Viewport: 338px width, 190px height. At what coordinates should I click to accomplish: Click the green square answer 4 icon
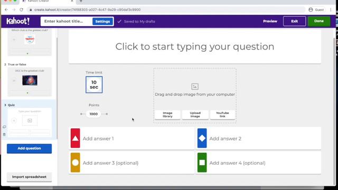(x=202, y=163)
